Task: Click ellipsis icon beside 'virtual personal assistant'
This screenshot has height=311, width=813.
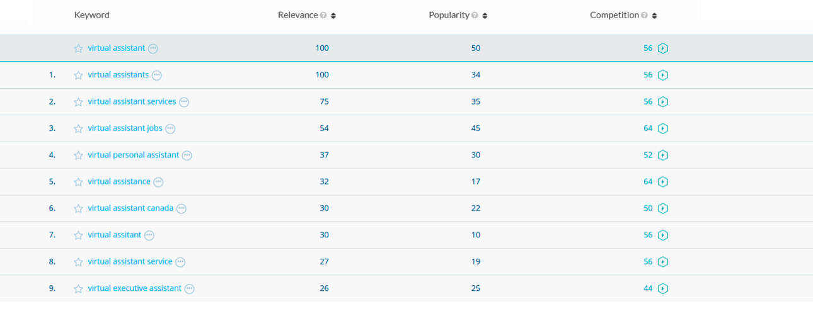Action: coord(187,155)
